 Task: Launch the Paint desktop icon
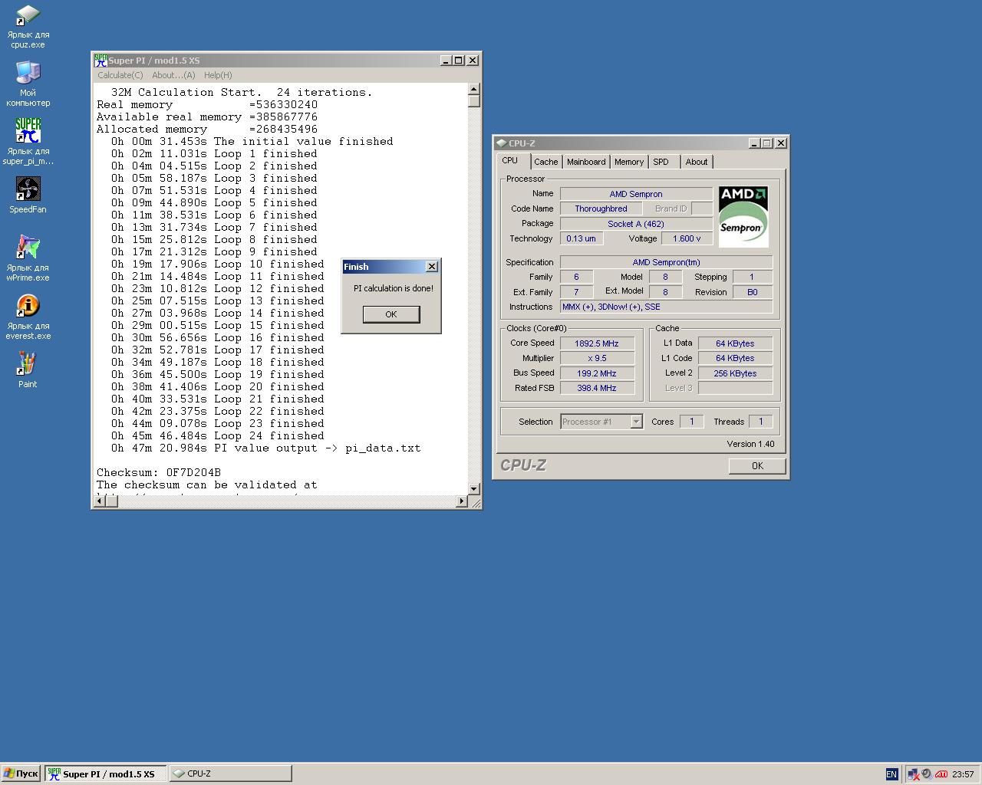(28, 370)
